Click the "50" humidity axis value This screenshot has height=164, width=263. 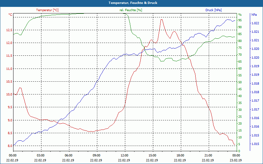tap(240, 82)
